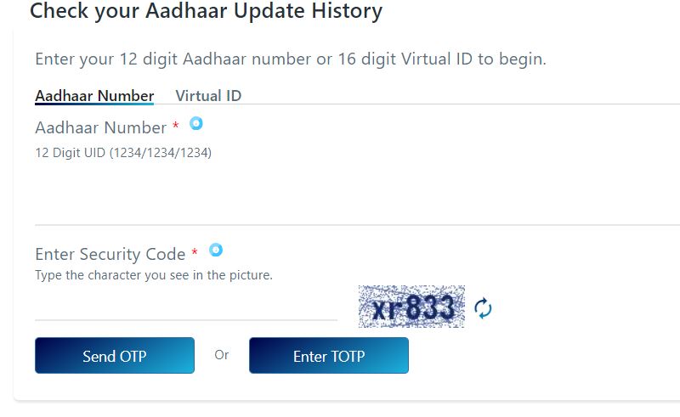
Task: Click the instruction text about 16 digit Virtual ID
Action: point(291,59)
